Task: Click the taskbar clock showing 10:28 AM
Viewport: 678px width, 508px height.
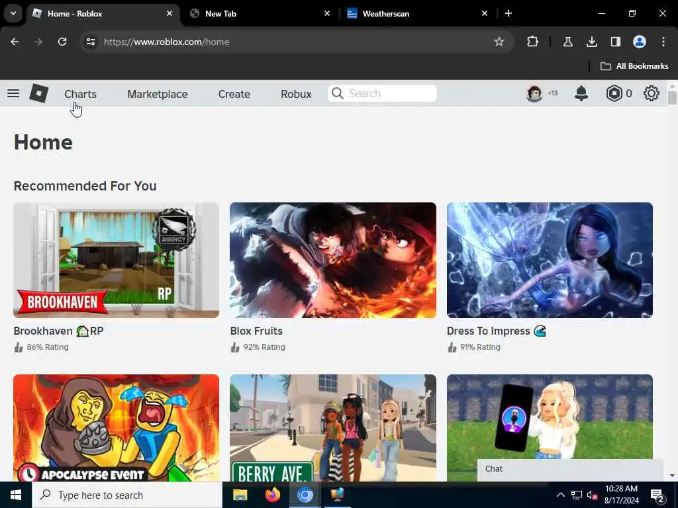Action: [621, 495]
